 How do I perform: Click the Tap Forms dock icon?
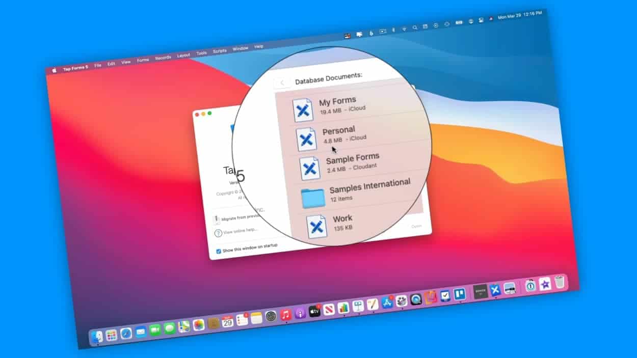tap(495, 290)
